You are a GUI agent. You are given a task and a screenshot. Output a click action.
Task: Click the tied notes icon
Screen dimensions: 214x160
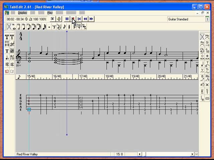(x=59, y=27)
